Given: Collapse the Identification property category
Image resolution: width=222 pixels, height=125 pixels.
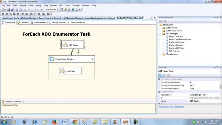Looking at the screenshot, I should point(159,92).
